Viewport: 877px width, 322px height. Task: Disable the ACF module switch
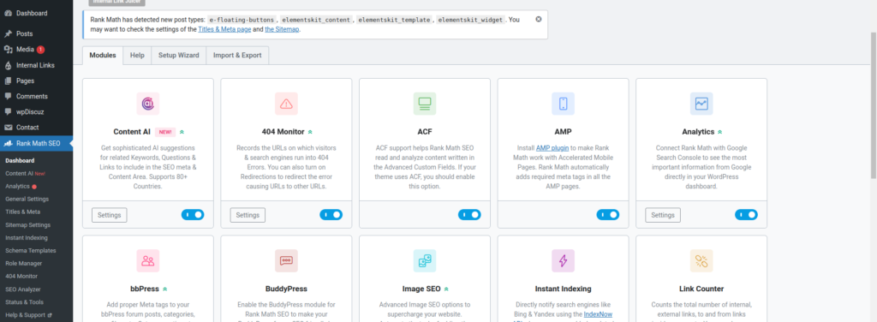pos(469,215)
